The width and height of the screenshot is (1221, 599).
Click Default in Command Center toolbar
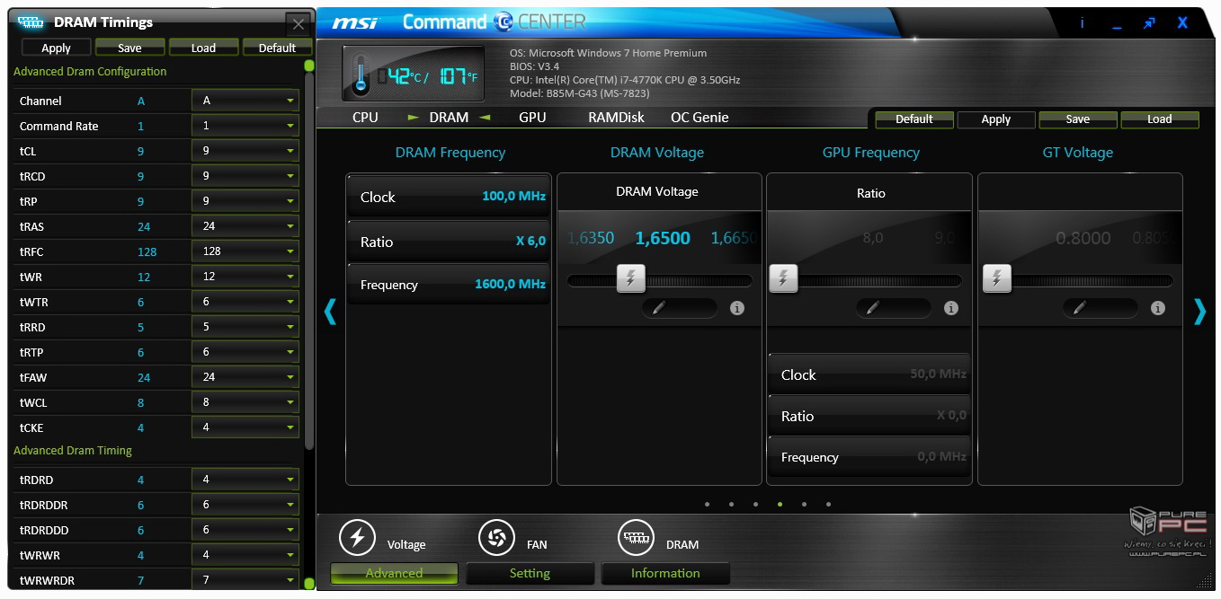pyautogui.click(x=914, y=119)
